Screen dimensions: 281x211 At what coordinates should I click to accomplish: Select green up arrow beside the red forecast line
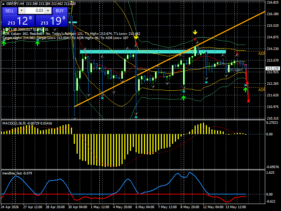coord(245,90)
